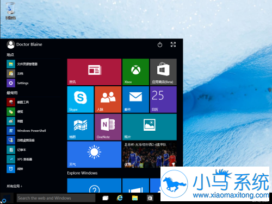The image size is (272, 204).
Task: Open the Mail envelope tile
Action: (x=135, y=99)
